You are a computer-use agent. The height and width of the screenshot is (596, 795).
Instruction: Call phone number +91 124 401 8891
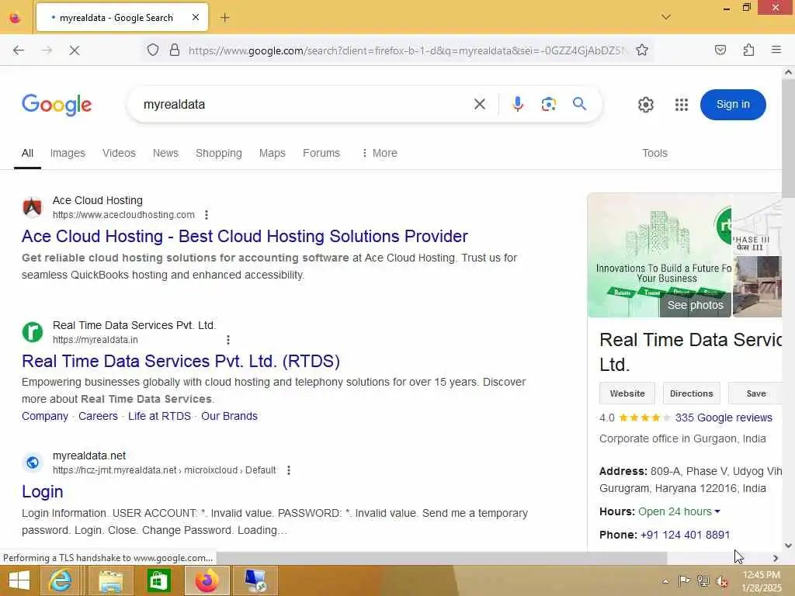[x=685, y=535]
